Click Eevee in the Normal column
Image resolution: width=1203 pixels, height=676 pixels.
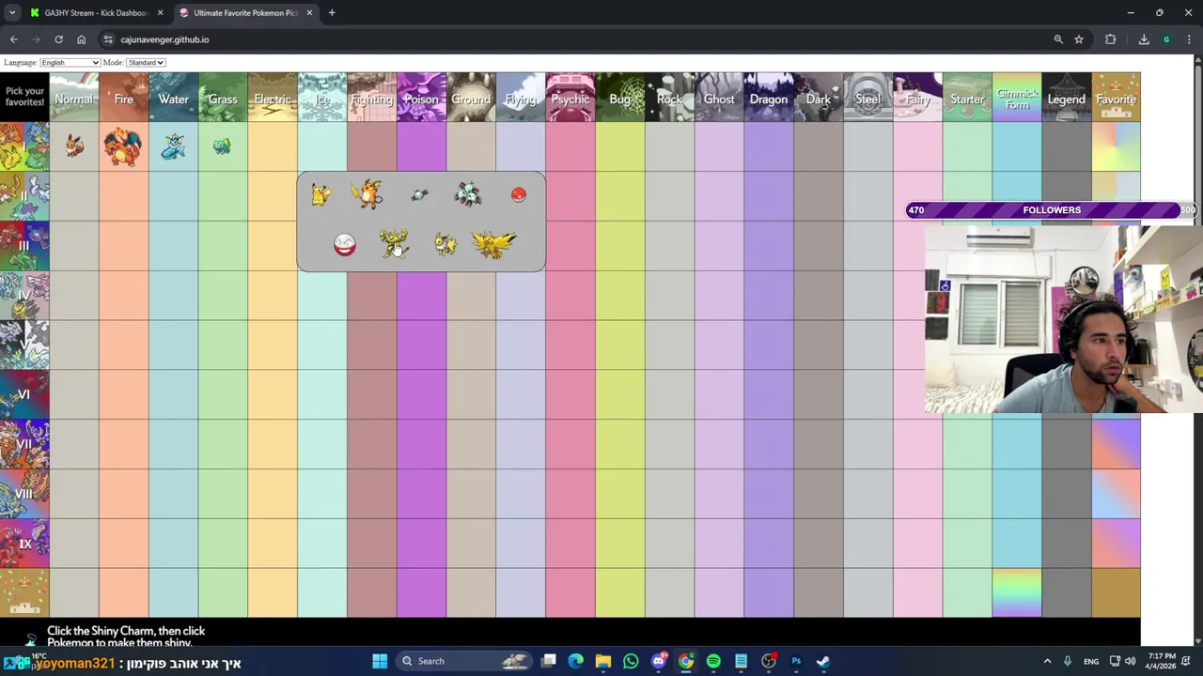74,146
